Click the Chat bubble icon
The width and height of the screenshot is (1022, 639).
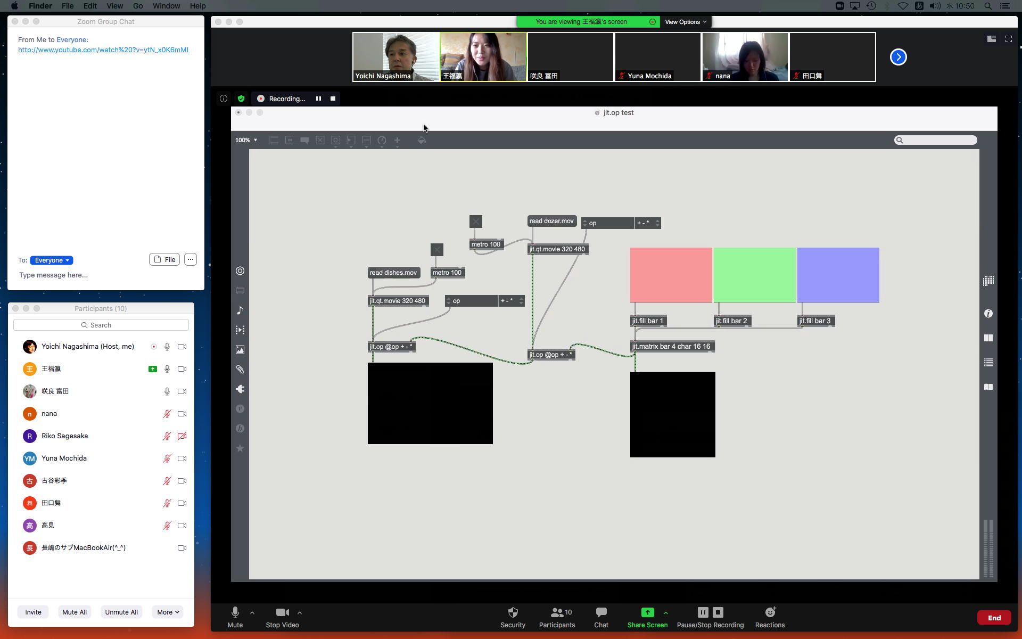coord(601,612)
